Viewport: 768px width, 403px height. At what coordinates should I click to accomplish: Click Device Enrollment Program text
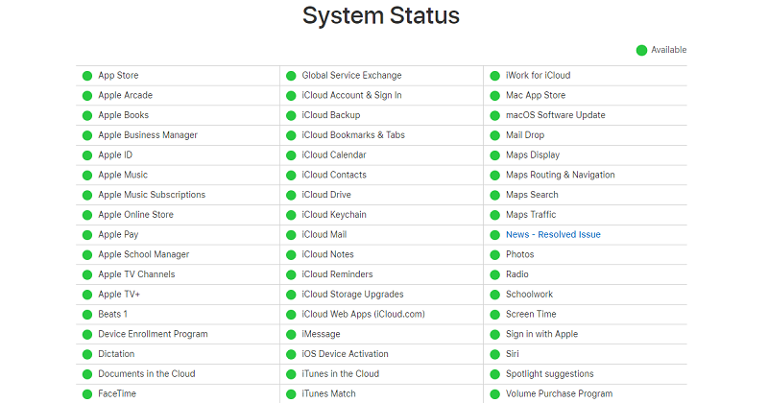pyautogui.click(x=153, y=334)
